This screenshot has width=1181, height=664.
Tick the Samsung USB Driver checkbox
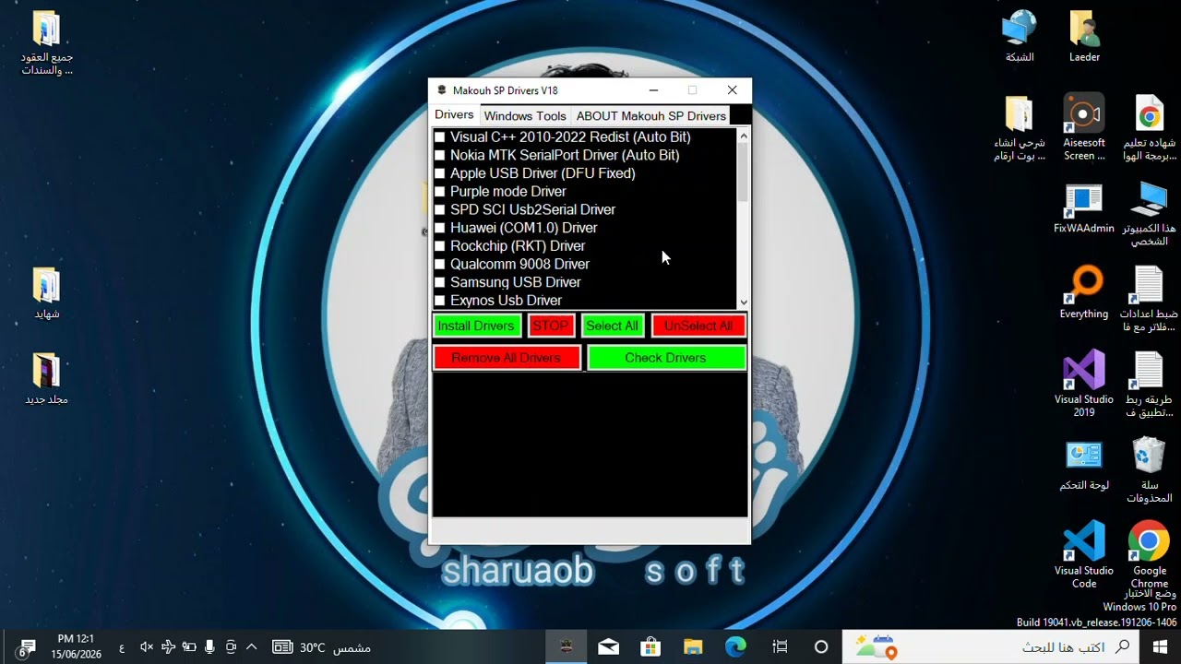point(440,282)
